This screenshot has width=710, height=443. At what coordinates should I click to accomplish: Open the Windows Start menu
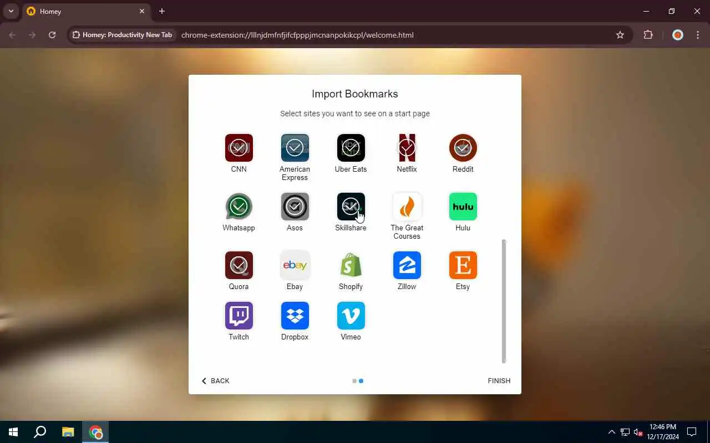coord(13,432)
